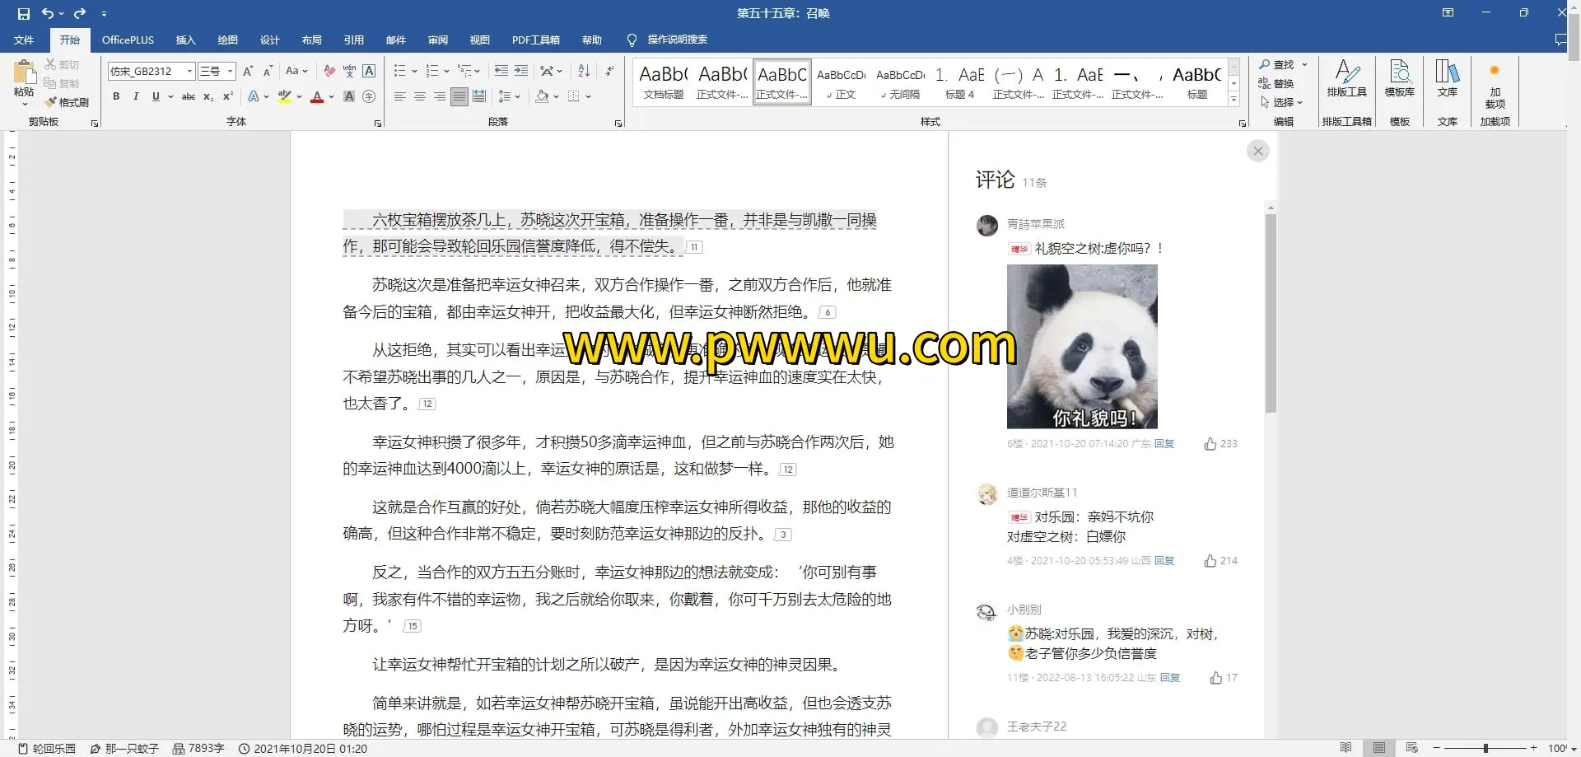
Task: Expand the line spacing dropdown
Action: click(x=517, y=96)
